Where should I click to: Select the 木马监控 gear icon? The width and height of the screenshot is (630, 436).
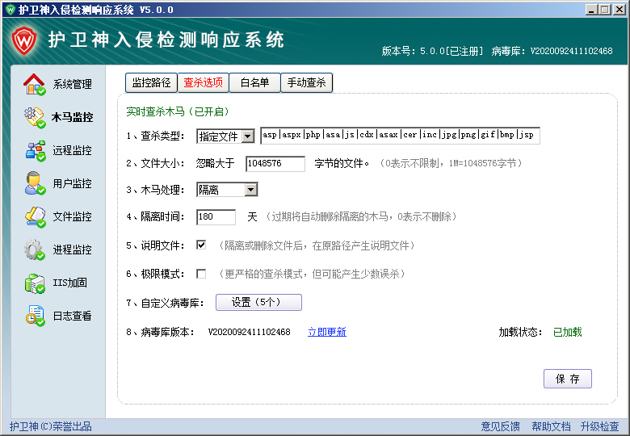[x=35, y=117]
